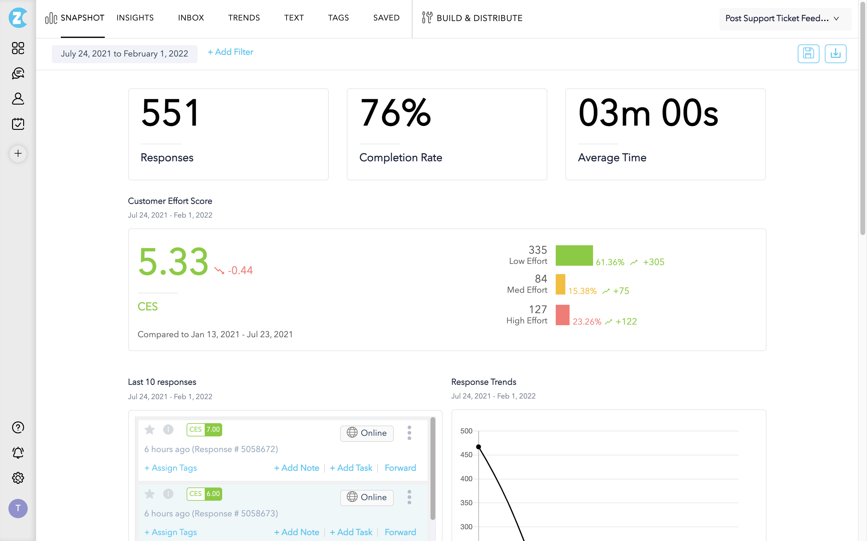Screen dimensions: 867x541
Task: Download the snapshot report
Action: [x=835, y=53]
